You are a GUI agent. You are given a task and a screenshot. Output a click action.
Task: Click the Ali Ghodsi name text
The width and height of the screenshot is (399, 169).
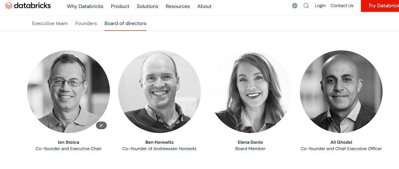(341, 142)
